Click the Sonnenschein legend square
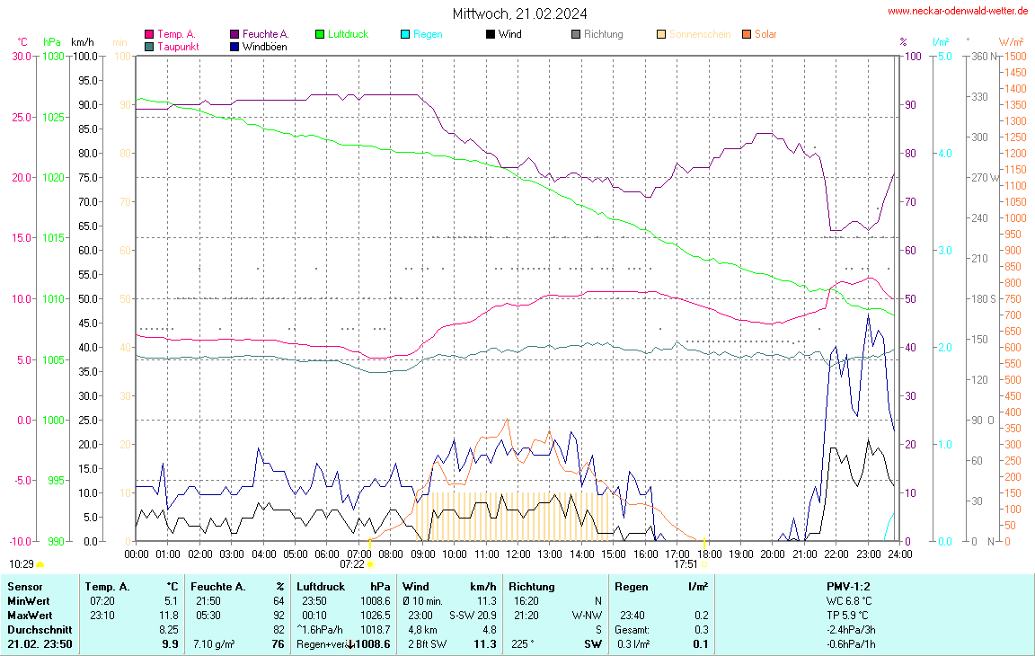Image resolution: width=1035 pixels, height=656 pixels. [661, 34]
